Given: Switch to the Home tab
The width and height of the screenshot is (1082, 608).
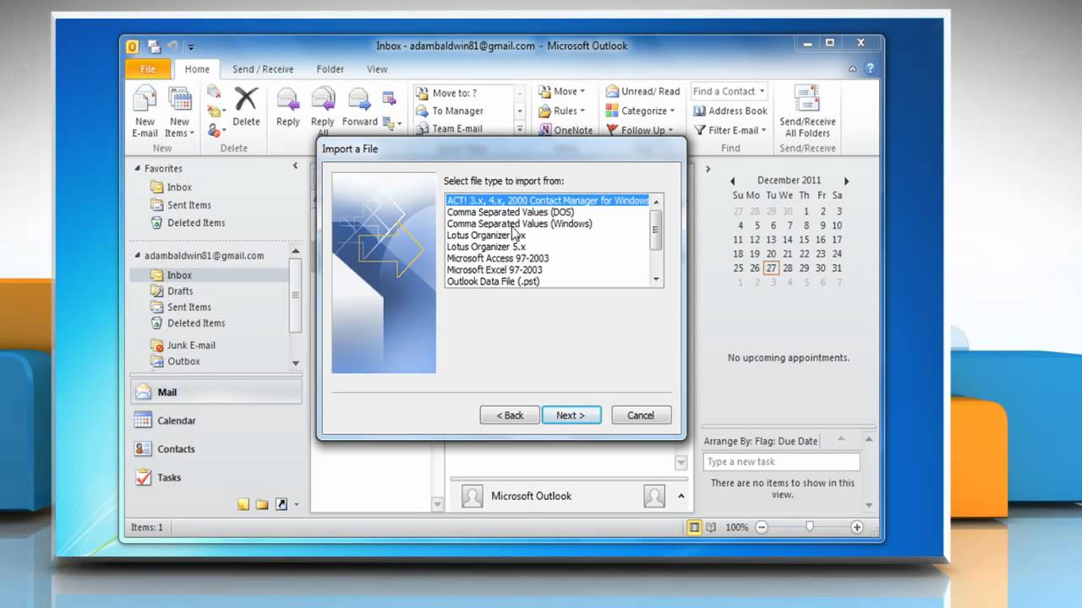Looking at the screenshot, I should (197, 69).
